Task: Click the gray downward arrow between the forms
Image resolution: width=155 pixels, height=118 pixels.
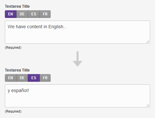Action: click(x=77, y=59)
